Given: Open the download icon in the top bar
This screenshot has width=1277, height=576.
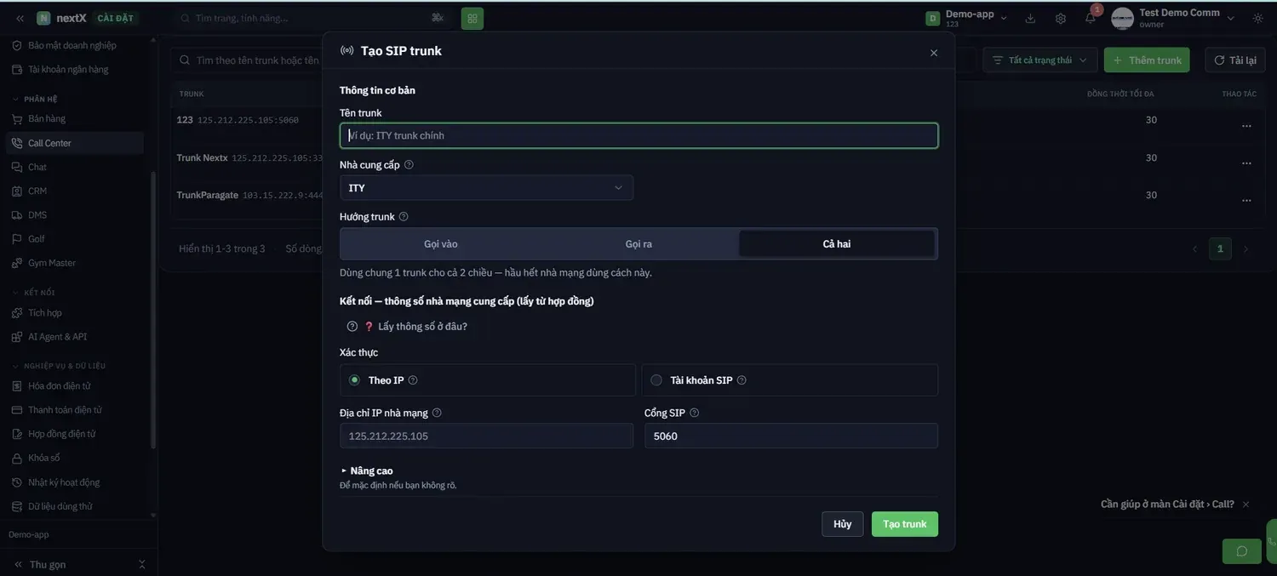Looking at the screenshot, I should point(1030,18).
